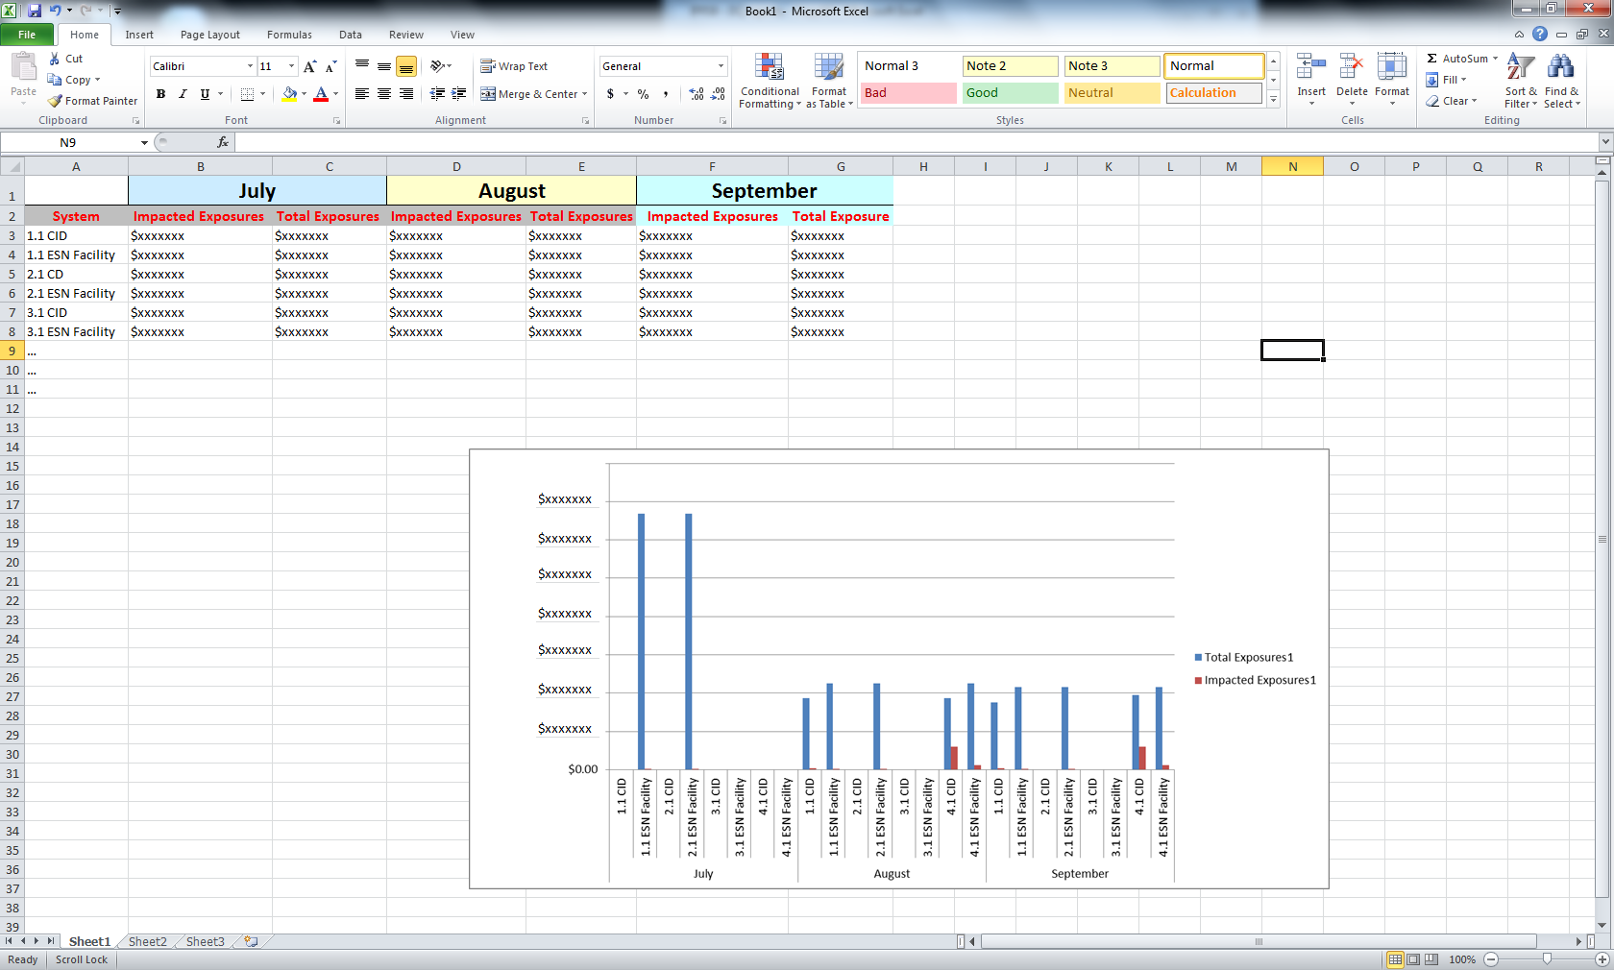Click the Excel Help question mark icon

coord(1540,34)
